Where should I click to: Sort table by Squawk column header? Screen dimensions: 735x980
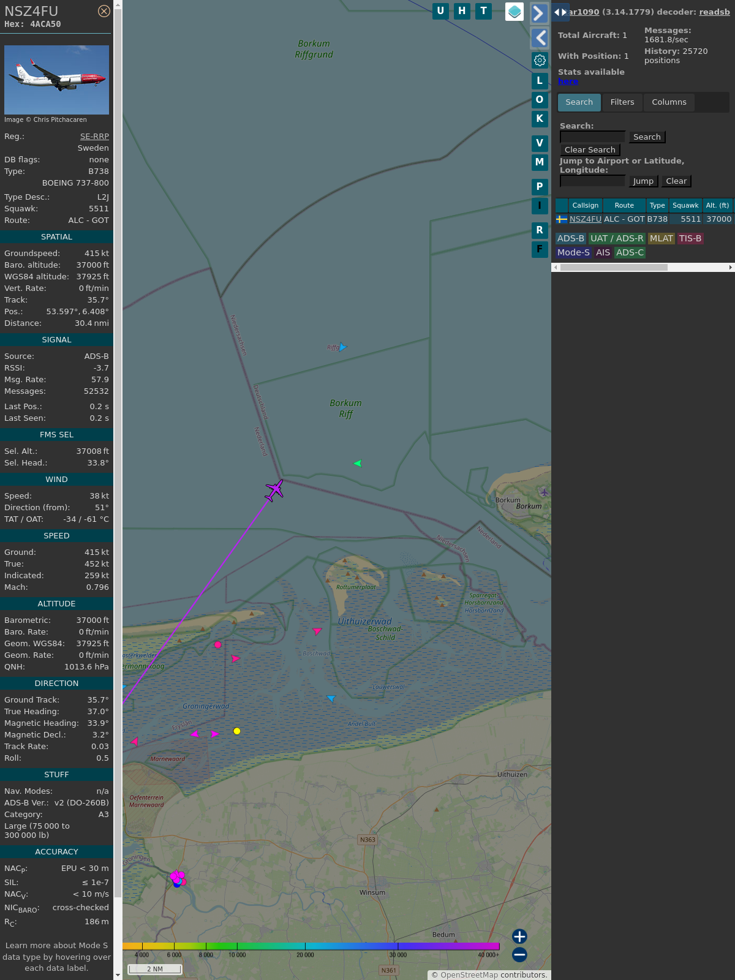(685, 206)
